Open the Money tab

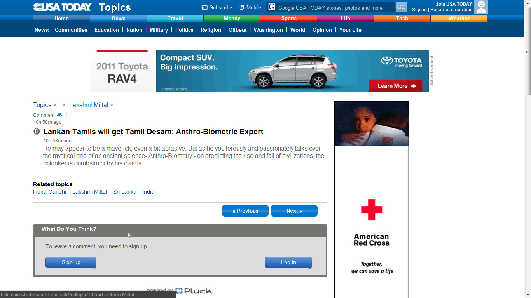click(x=232, y=18)
